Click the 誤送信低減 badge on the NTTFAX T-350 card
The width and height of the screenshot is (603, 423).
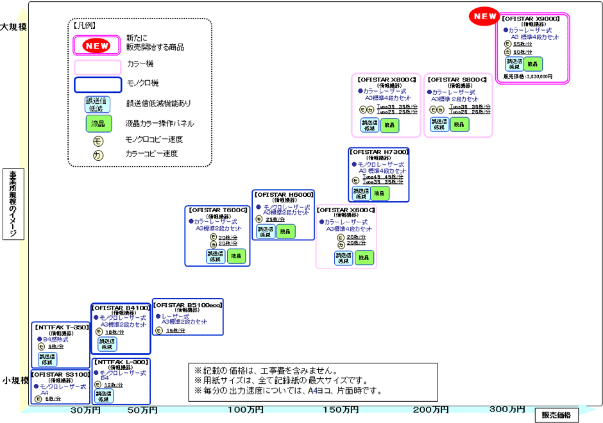point(47,360)
